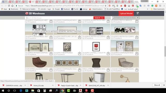
Task: Open Microsoft Edge from the taskbar
Action: coord(21,91)
